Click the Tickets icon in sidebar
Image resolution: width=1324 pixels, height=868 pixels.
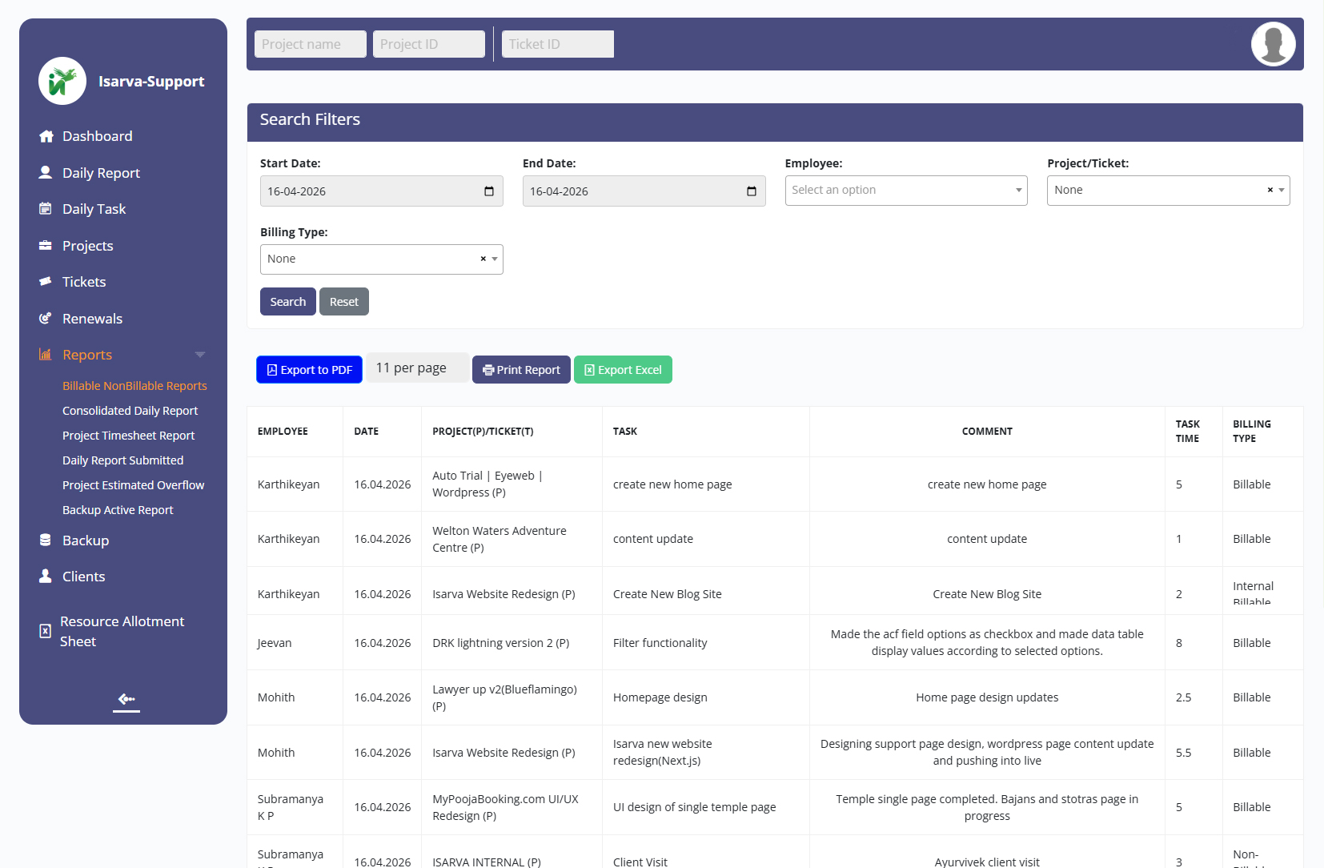coord(46,282)
